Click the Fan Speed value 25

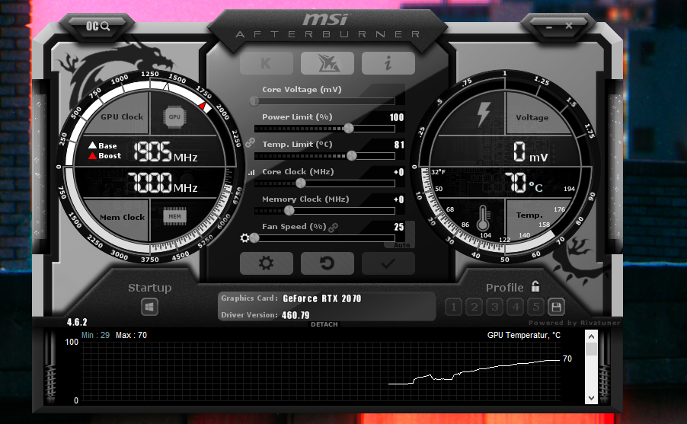pos(398,227)
